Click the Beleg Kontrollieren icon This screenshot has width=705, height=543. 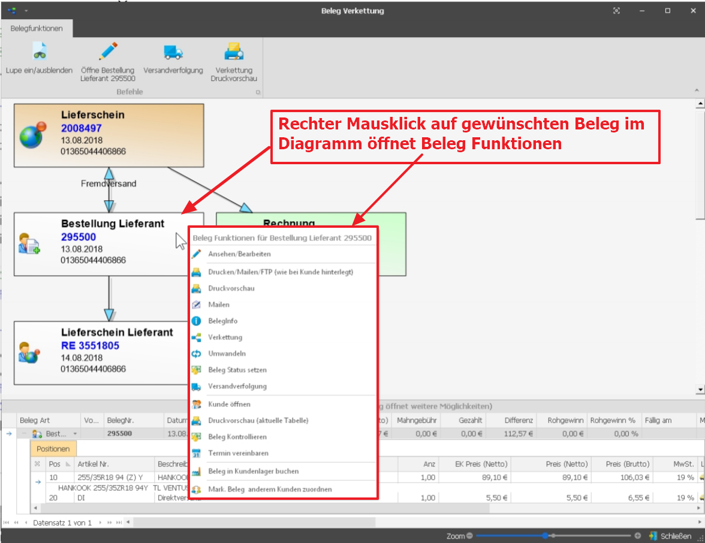point(197,437)
